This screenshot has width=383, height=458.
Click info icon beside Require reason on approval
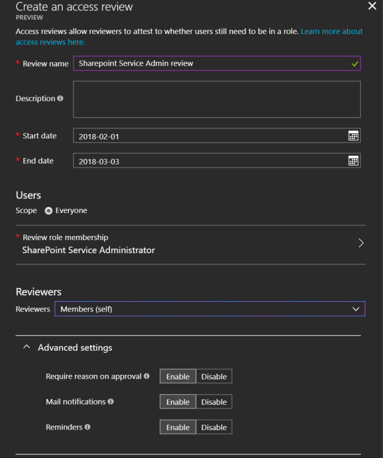click(x=147, y=376)
